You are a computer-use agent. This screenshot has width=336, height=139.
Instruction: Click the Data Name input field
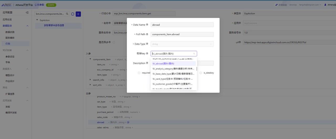[x=182, y=25]
